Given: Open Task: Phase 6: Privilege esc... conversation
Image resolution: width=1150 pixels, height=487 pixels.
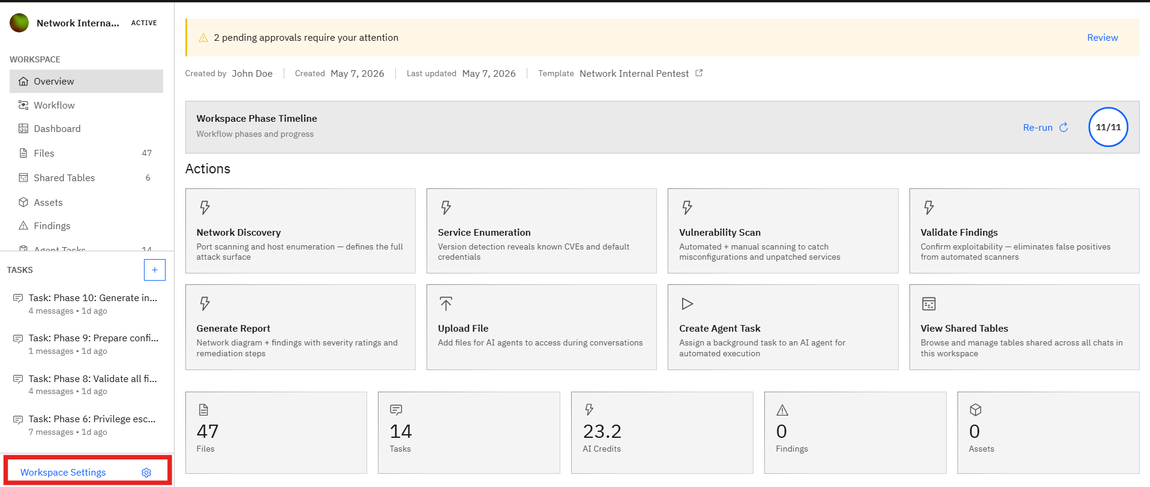Looking at the screenshot, I should 86,425.
